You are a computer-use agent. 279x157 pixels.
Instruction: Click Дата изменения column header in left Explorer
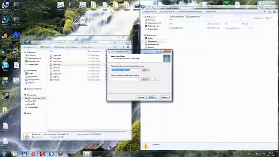click(x=94, y=51)
